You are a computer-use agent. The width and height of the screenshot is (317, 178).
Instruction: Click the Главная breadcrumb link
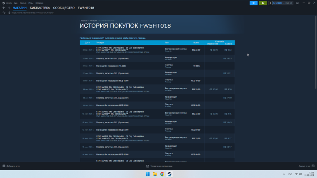click(x=83, y=21)
